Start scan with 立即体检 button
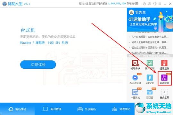Viewport: 173px width, 115px height. (x=38, y=65)
